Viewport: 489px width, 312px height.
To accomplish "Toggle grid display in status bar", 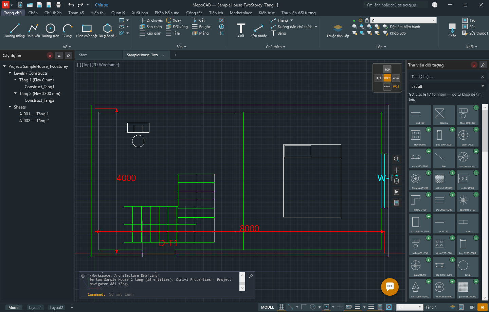I will [282, 307].
